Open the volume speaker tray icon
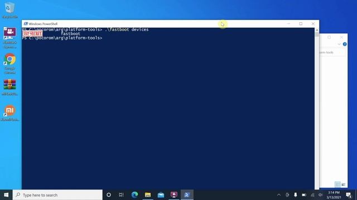 320,195
